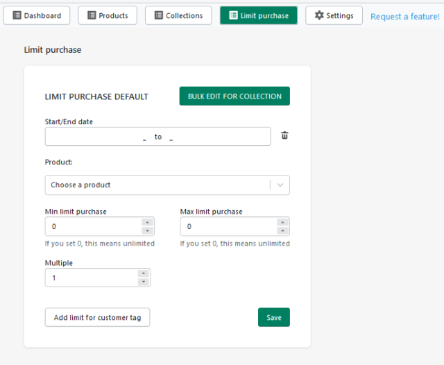Increase Min limit purchase with up arrow

click(x=147, y=222)
